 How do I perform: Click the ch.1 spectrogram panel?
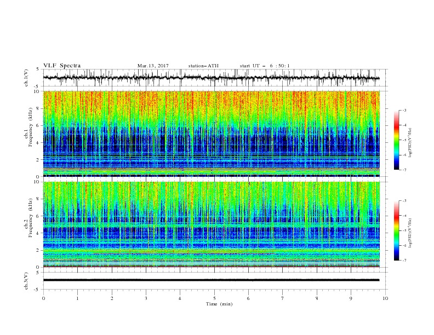pyautogui.click(x=211, y=134)
